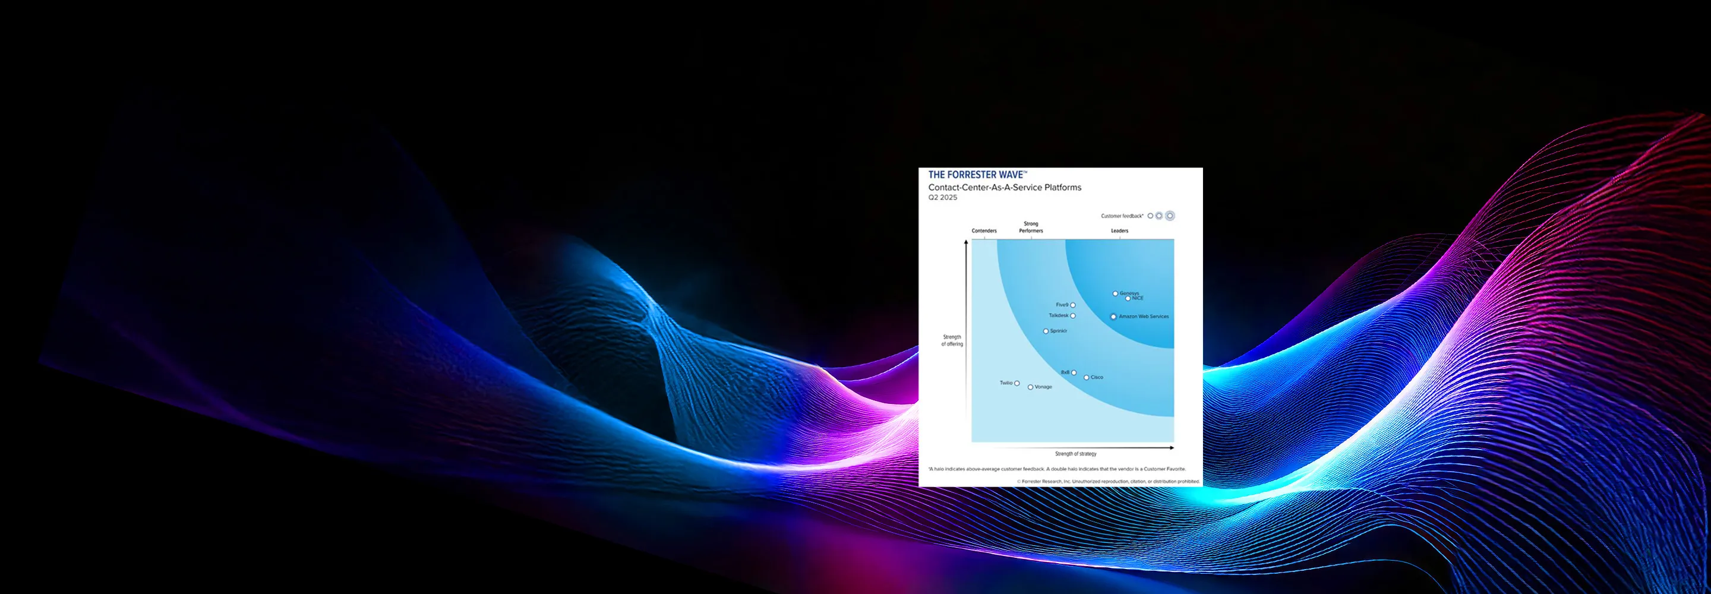1711x594 pixels.
Task: Select the Five9 data point circle
Action: [x=1073, y=305]
